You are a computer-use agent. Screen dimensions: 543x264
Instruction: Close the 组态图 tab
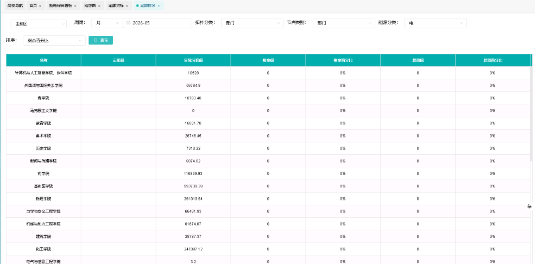coord(99,6)
